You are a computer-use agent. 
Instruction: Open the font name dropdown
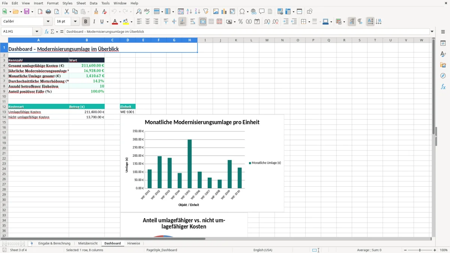point(48,22)
